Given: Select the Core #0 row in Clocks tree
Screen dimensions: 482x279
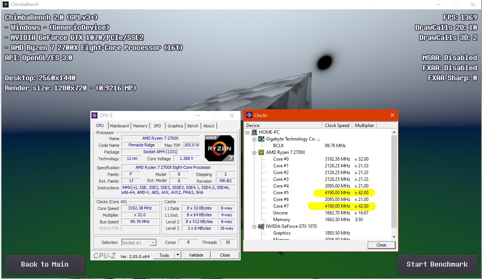Looking at the screenshot, I should [318, 159].
